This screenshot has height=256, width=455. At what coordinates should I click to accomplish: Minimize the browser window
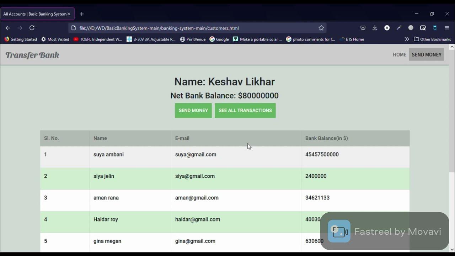[417, 14]
